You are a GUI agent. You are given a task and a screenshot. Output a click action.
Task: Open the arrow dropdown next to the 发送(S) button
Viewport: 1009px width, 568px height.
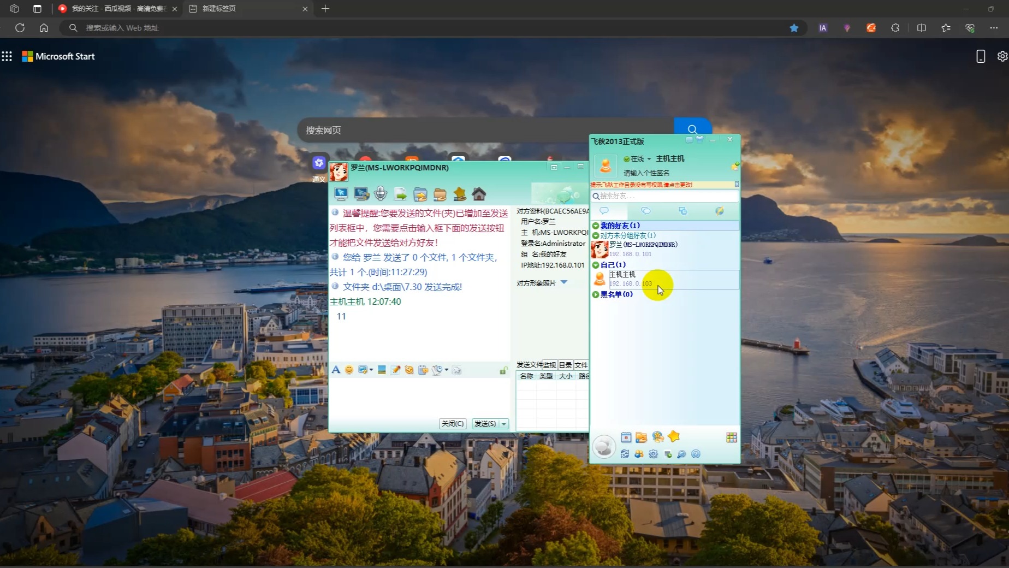504,424
